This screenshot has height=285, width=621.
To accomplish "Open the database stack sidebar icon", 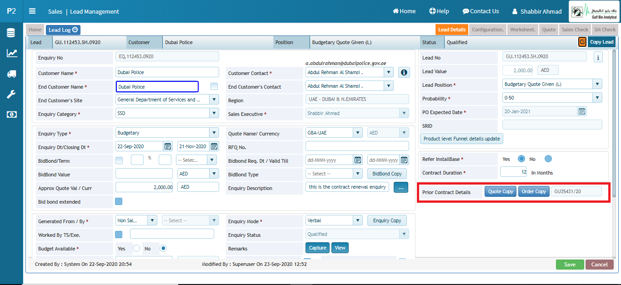I will coord(11,33).
